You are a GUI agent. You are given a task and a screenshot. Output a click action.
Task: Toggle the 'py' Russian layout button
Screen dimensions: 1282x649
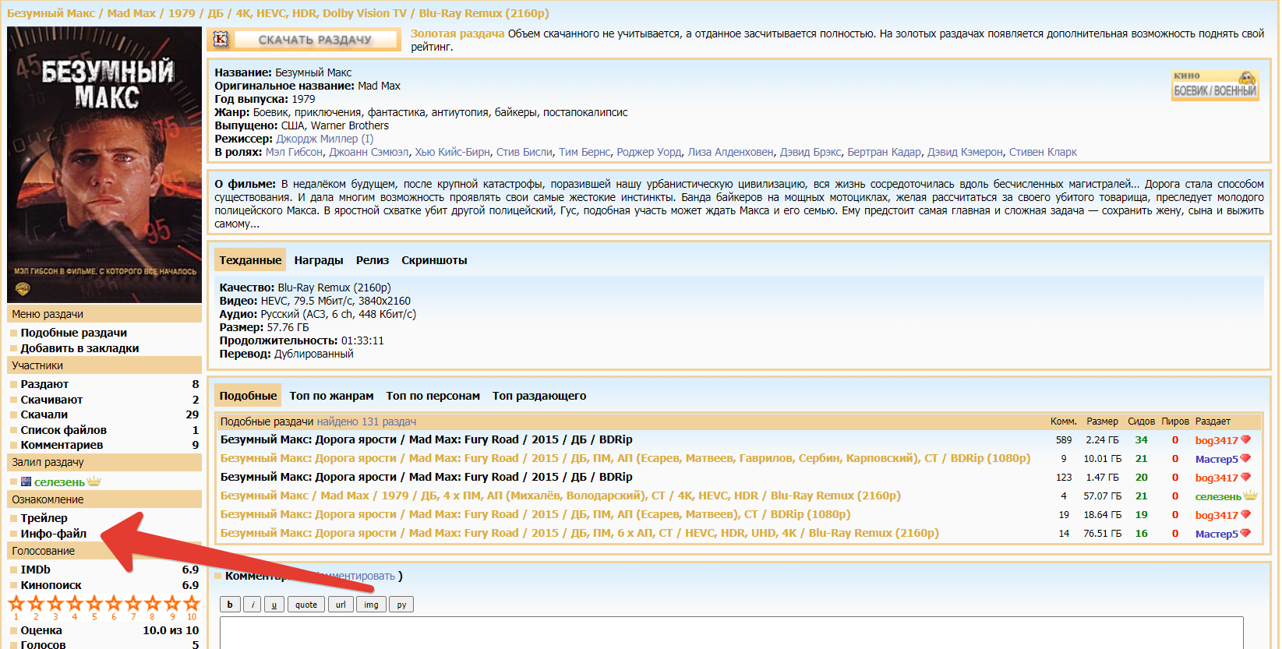click(x=401, y=605)
